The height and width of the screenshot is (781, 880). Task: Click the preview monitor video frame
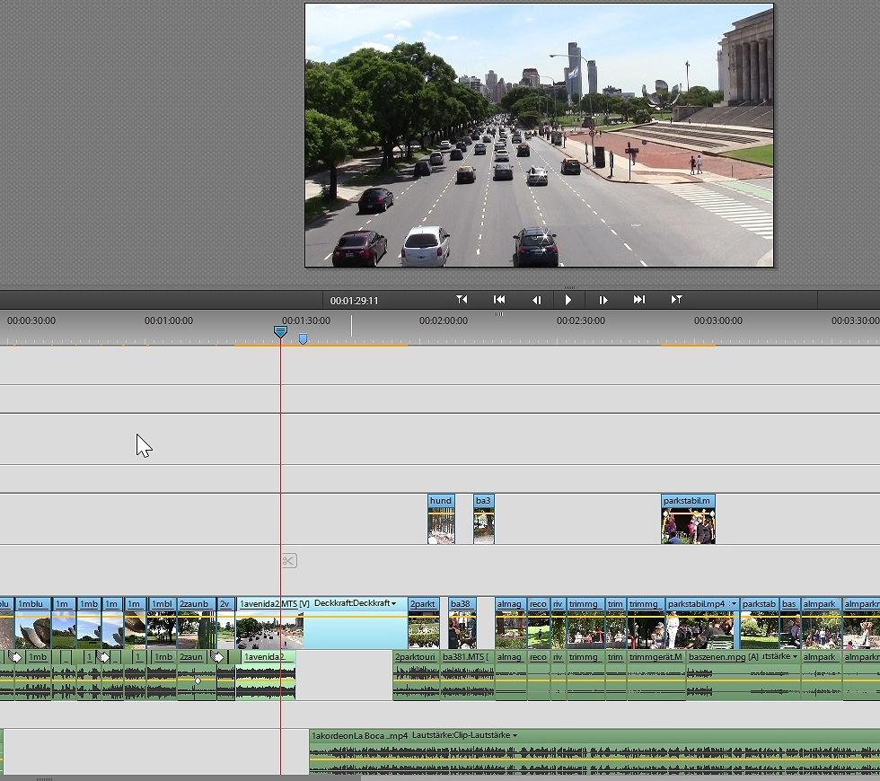539,135
